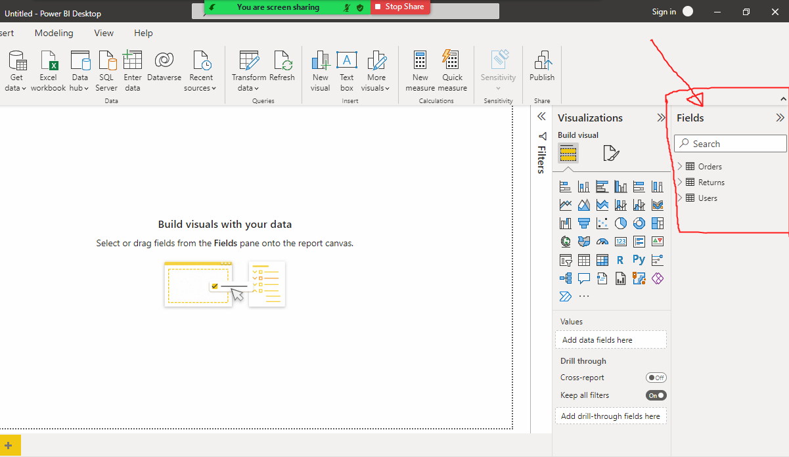Select the globe map visual

[x=565, y=242]
